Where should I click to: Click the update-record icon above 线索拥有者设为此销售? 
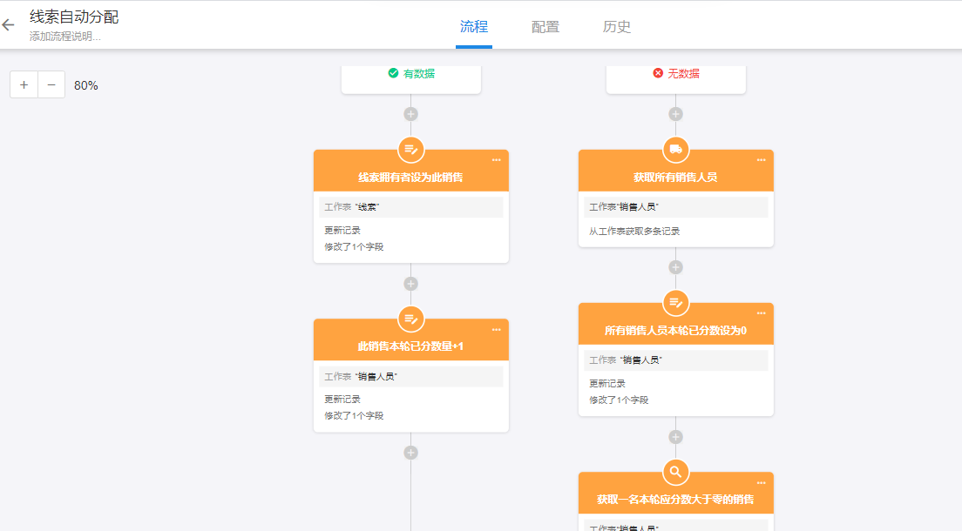(411, 150)
